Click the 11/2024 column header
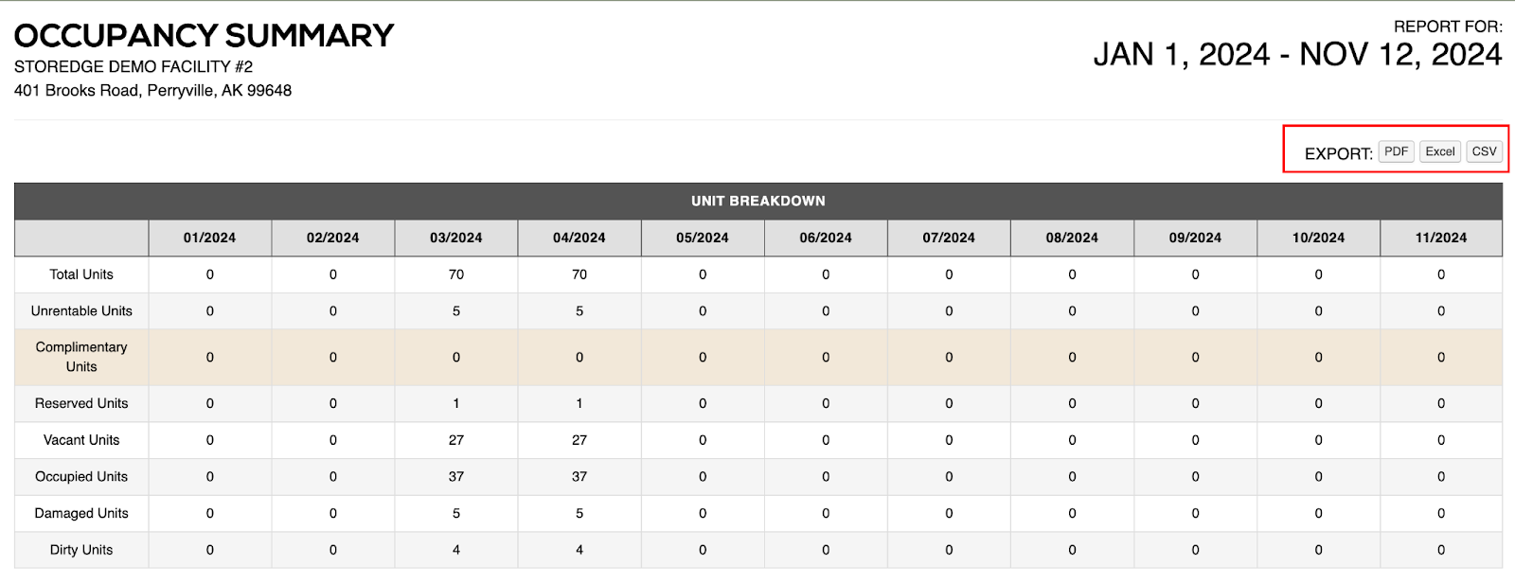The width and height of the screenshot is (1515, 583). point(1440,238)
